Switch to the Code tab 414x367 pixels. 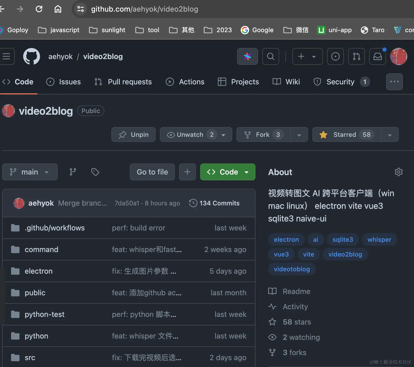point(18,82)
